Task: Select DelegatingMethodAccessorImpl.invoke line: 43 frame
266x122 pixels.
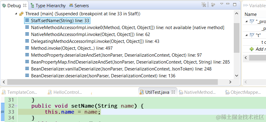Action: tap(95, 41)
